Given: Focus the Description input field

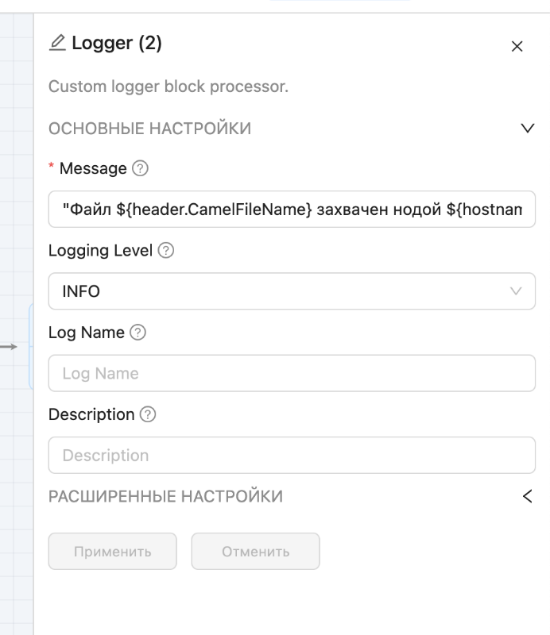Looking at the screenshot, I should (292, 456).
